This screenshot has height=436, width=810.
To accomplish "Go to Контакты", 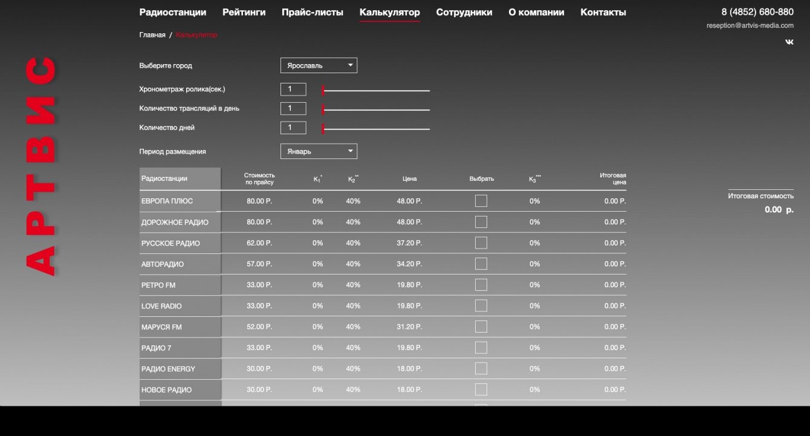I will click(x=603, y=12).
